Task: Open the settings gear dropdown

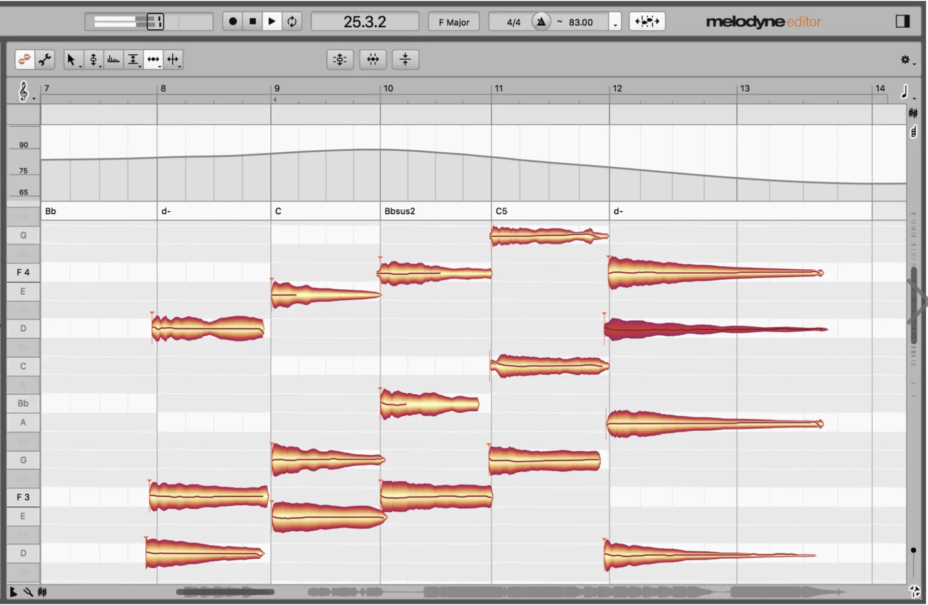Action: pos(906,59)
